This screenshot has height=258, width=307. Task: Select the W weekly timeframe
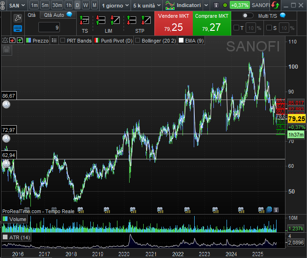pyautogui.click(x=86, y=6)
